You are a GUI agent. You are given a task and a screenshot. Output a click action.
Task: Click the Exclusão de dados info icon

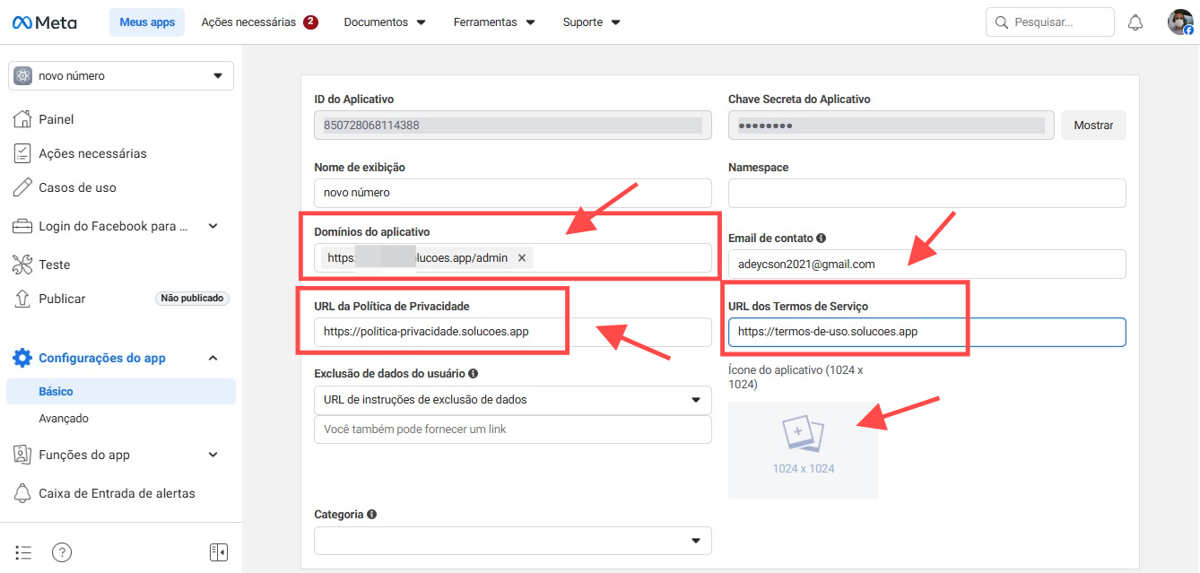[473, 373]
